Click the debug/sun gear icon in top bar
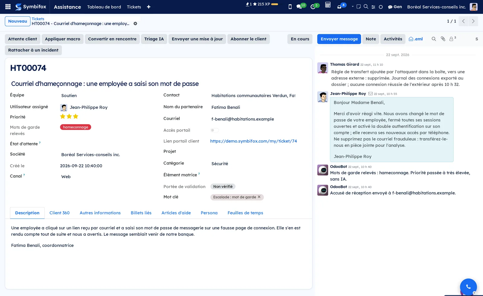 point(381,7)
